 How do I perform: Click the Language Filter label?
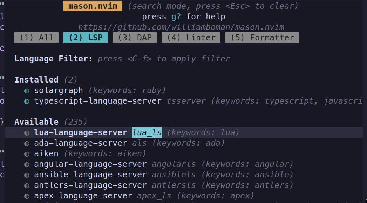pyautogui.click(x=54, y=59)
